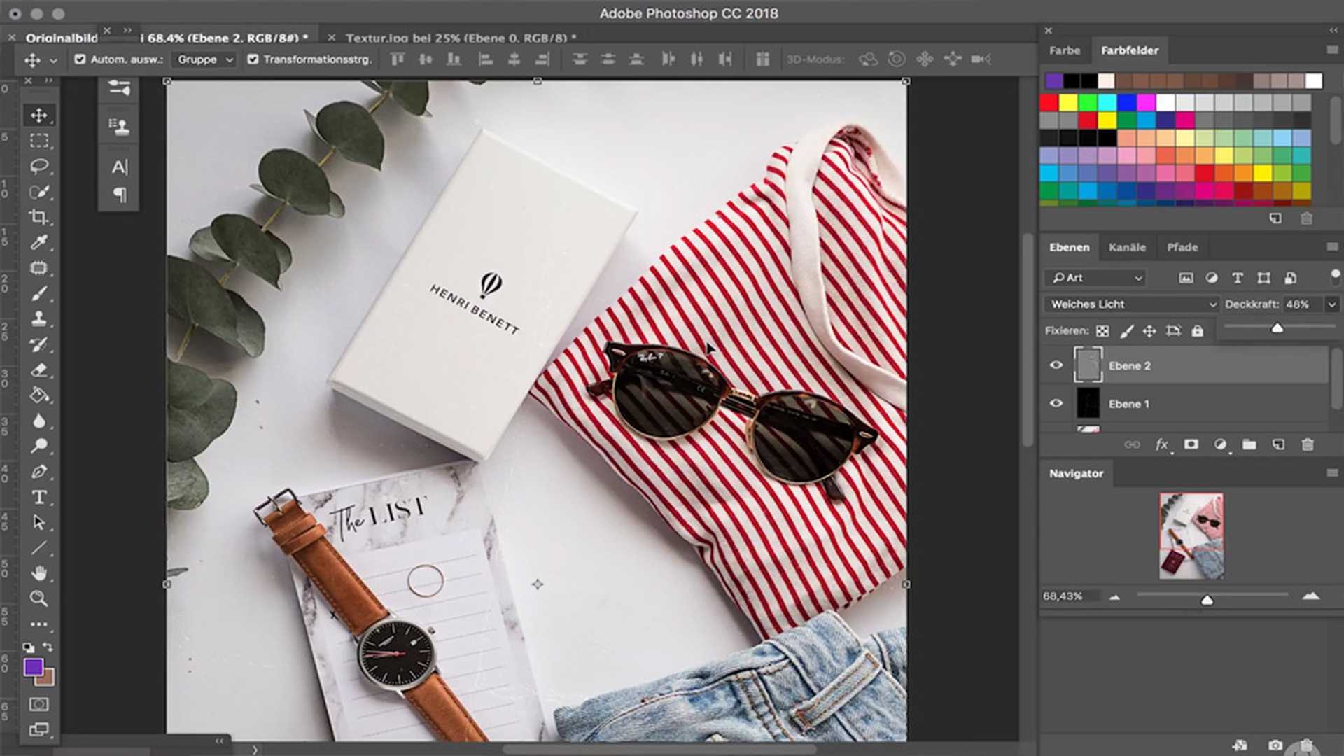Disable the Transformationsstrg. checkbox
1344x756 pixels.
[x=253, y=59]
